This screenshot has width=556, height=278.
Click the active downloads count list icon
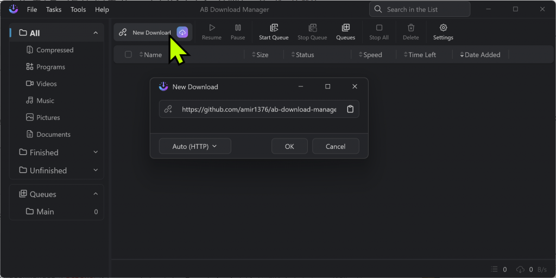coord(495,269)
